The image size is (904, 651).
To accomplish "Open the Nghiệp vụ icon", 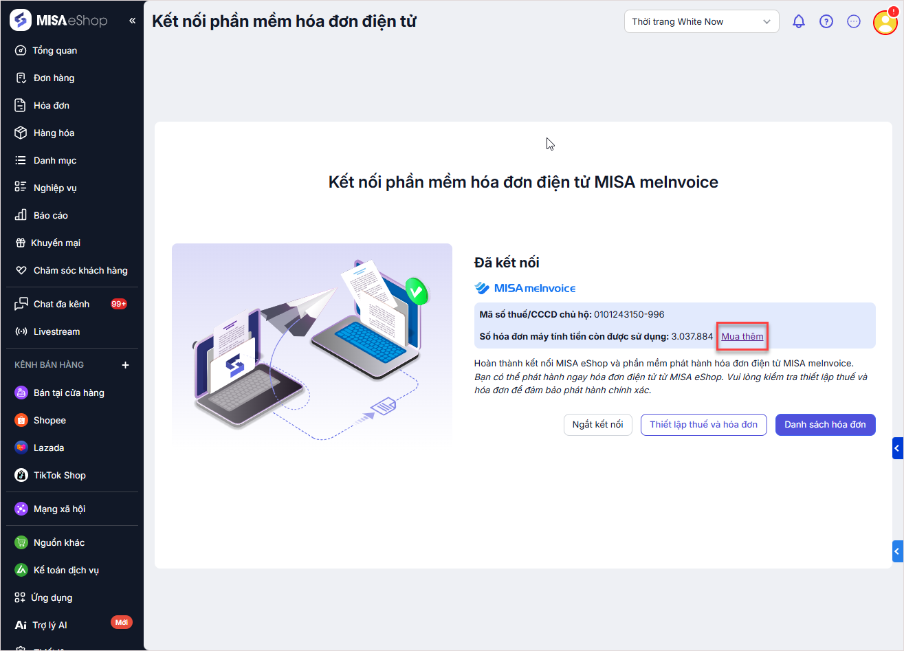I will (x=21, y=188).
